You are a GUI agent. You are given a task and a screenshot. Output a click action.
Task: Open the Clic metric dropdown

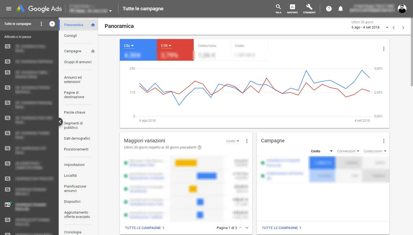pyautogui.click(x=129, y=46)
